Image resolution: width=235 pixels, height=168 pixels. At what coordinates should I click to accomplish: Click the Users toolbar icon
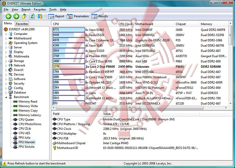40,16
